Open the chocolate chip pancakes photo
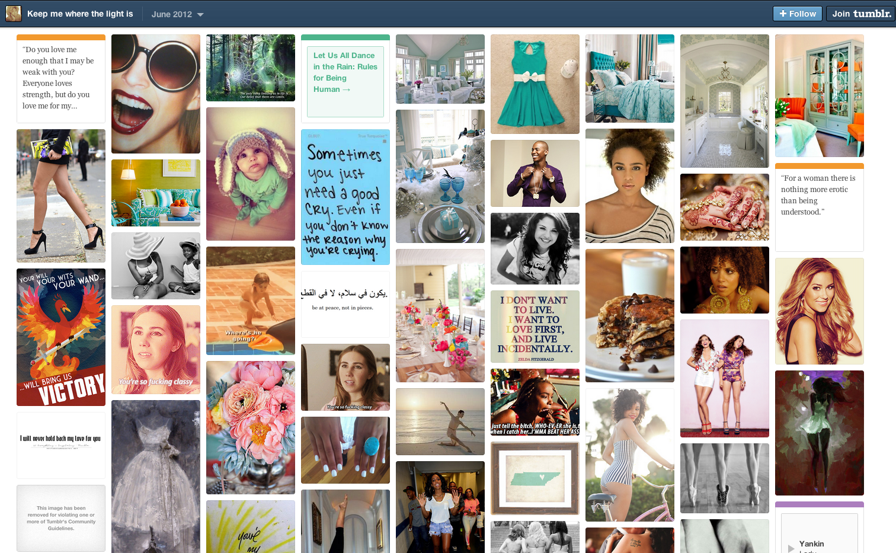 tap(629, 315)
